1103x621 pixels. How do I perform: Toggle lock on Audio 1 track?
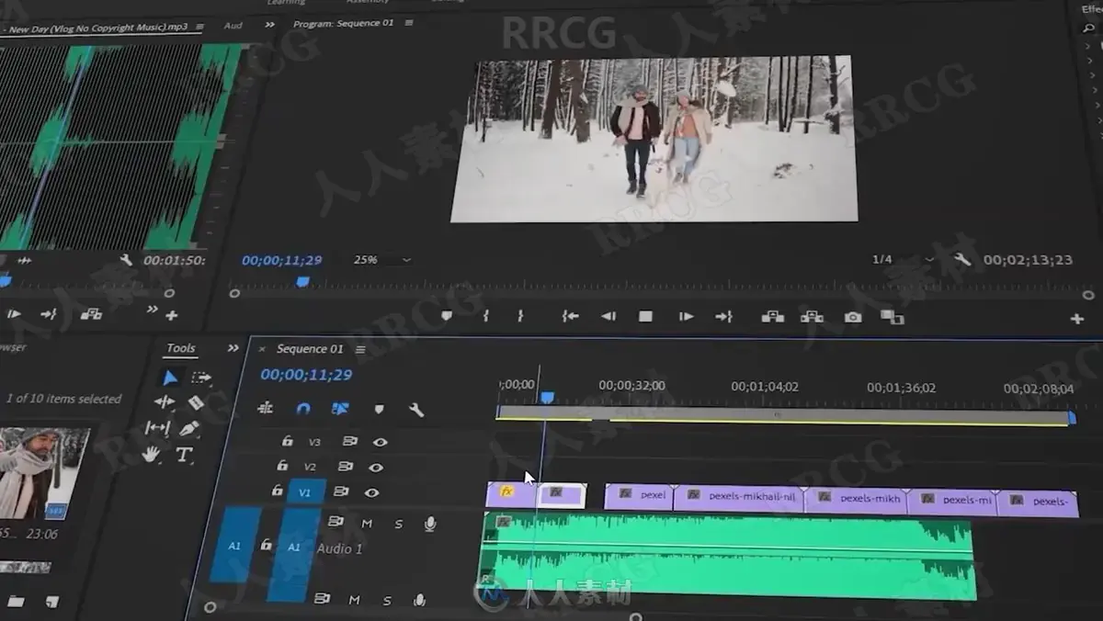click(266, 545)
